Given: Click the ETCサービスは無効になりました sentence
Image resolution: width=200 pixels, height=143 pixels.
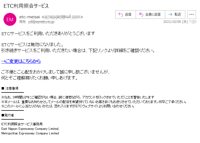Looking at the screenshot, I should pyautogui.click(x=32, y=45).
